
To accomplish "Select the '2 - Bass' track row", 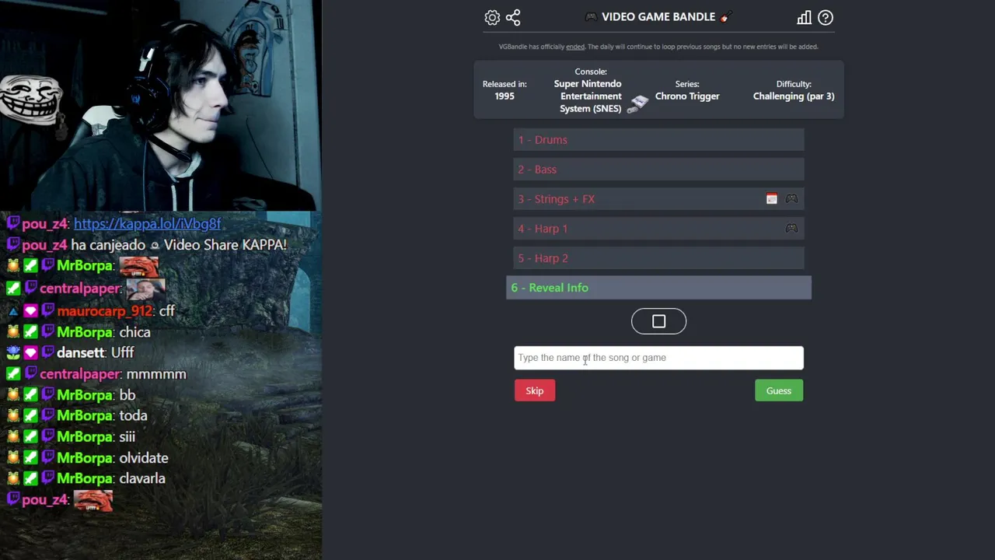I will [x=658, y=170].
